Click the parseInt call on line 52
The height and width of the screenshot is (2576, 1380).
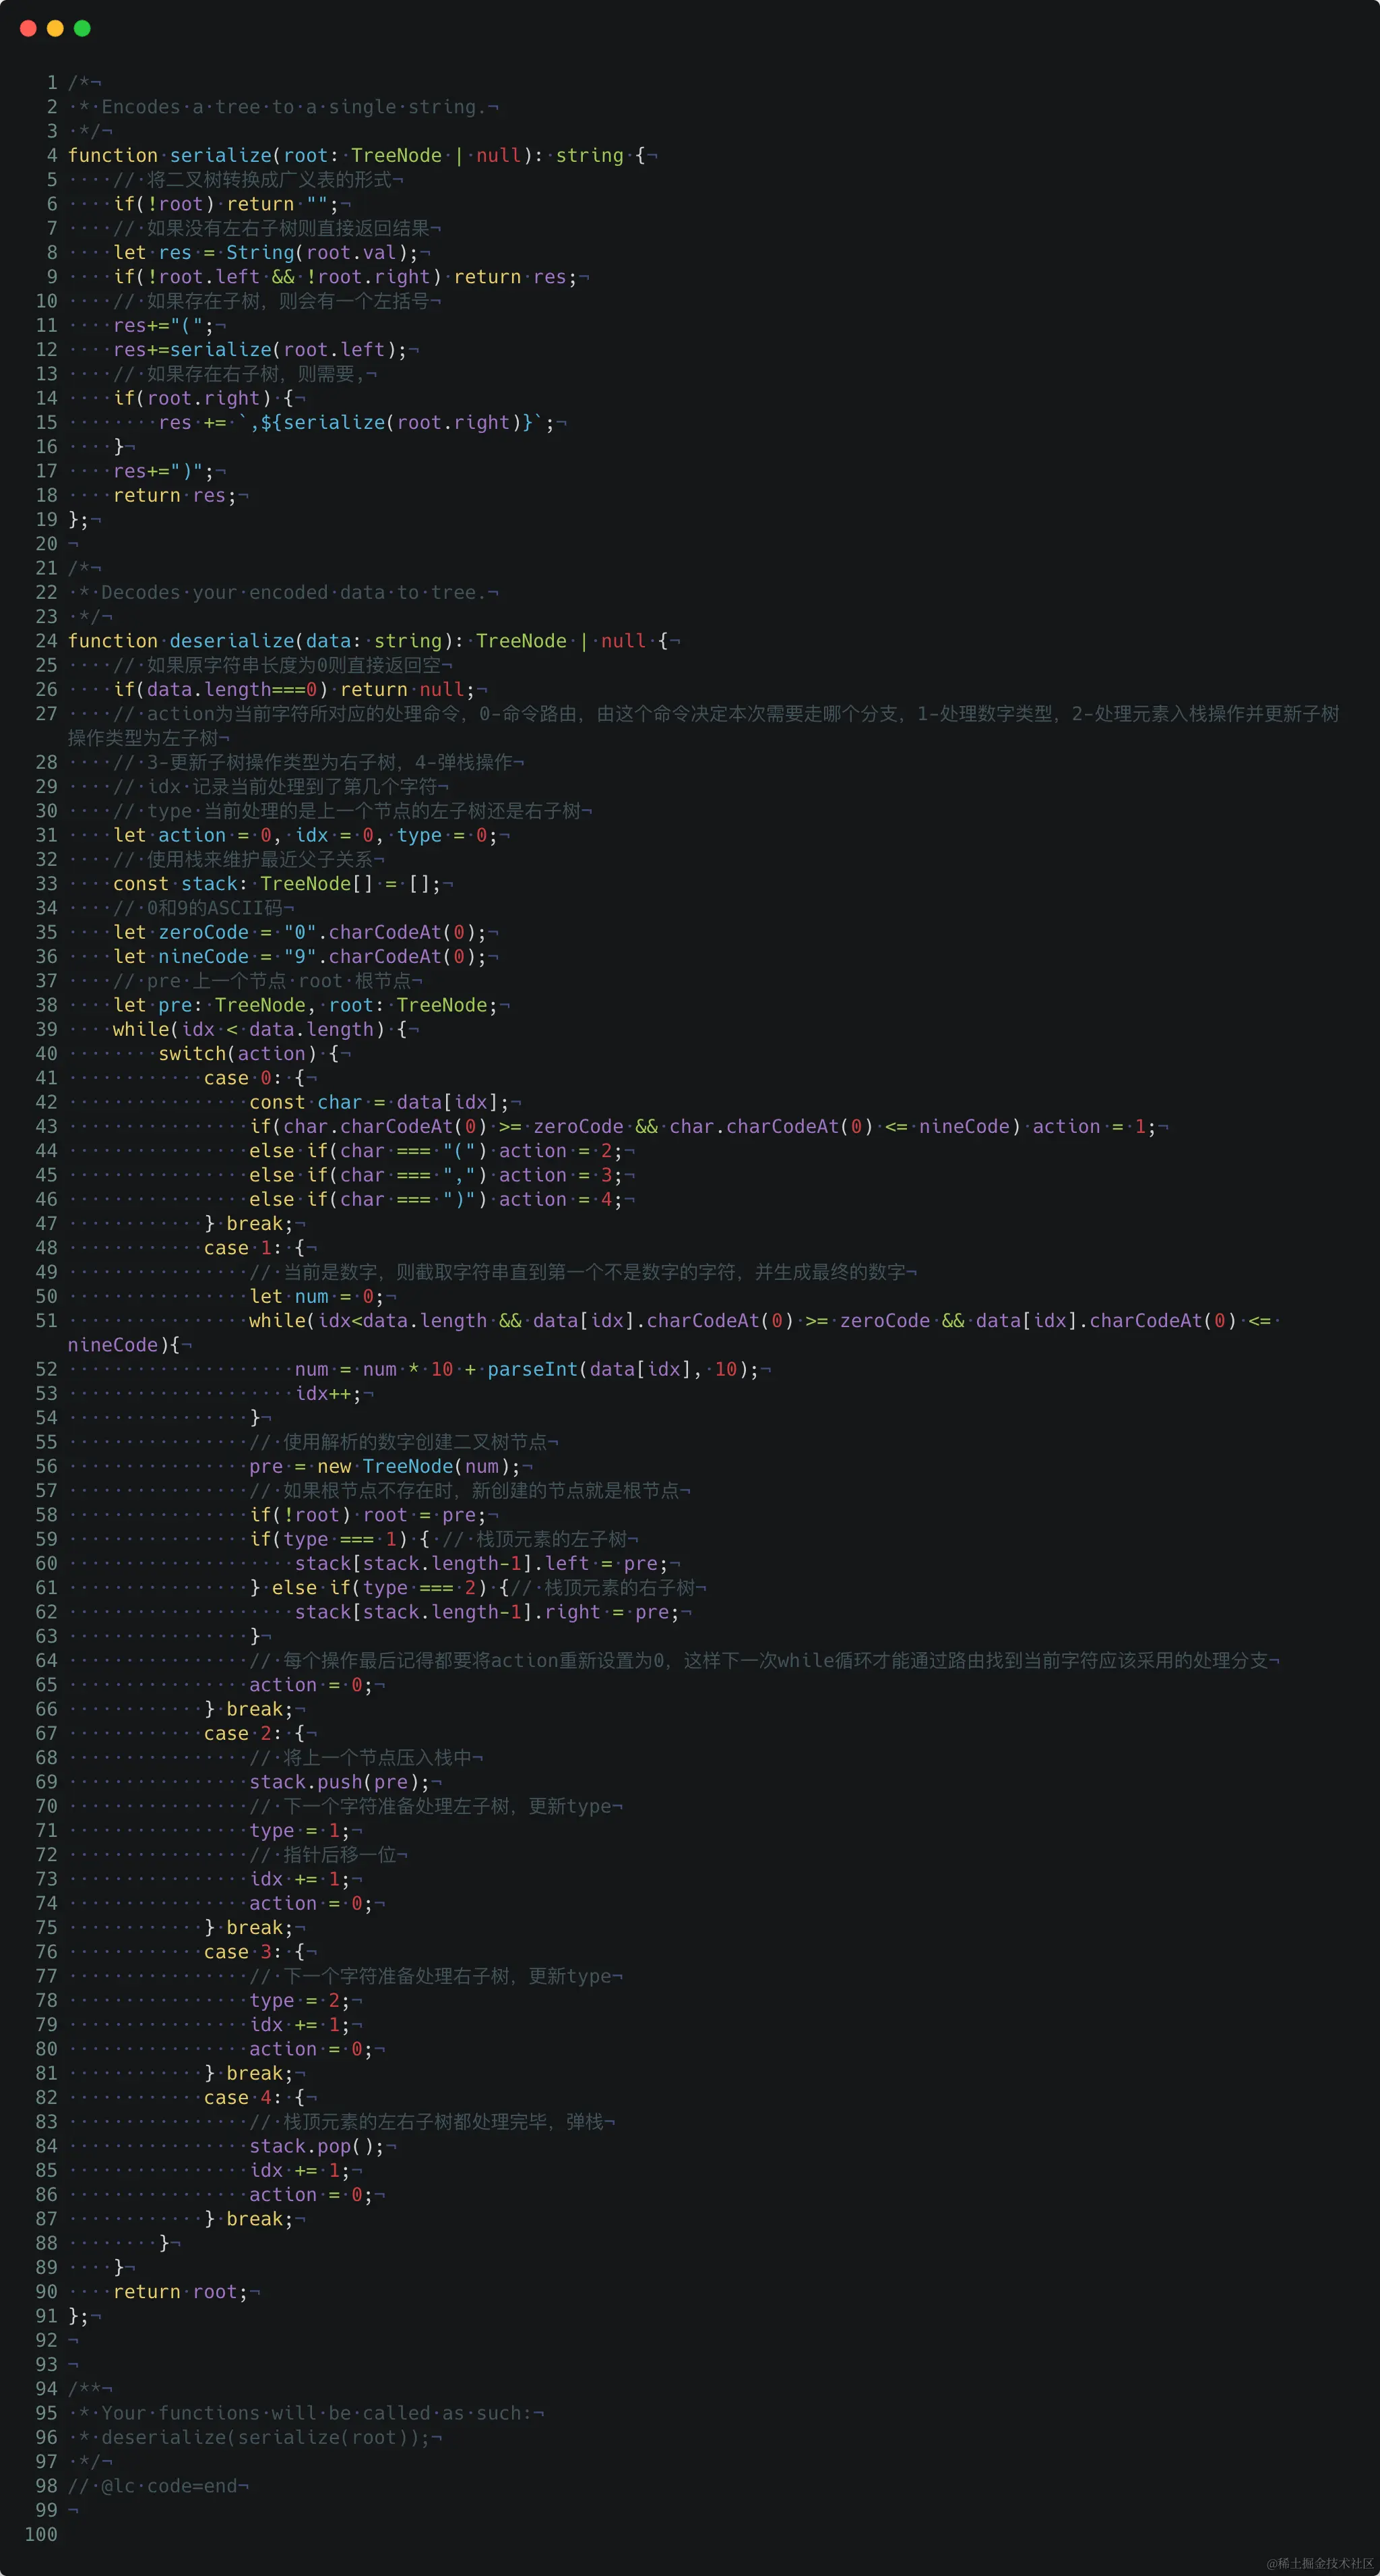pos(532,1369)
